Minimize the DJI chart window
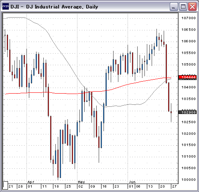 pyautogui.click(x=174, y=6)
